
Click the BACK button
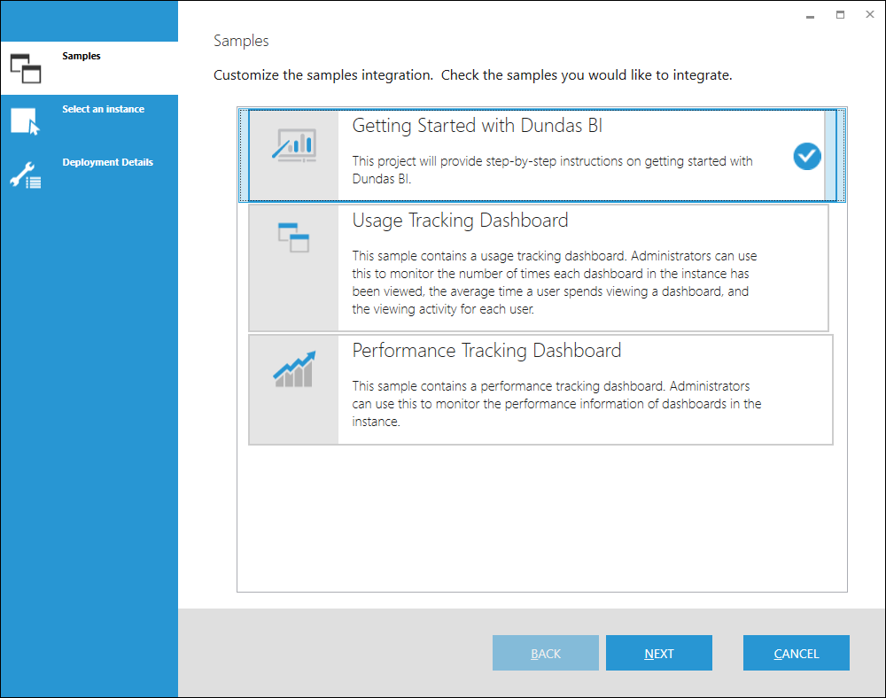coord(545,653)
